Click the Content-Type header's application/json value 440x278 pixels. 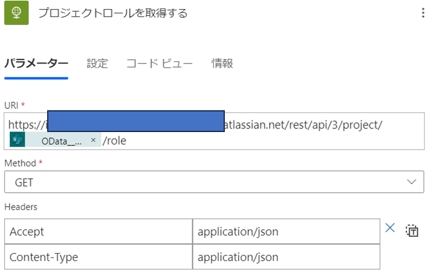point(286,257)
